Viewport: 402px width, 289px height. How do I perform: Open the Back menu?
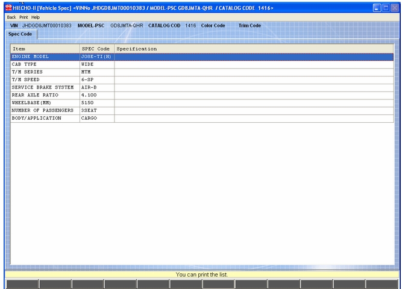tap(11, 17)
